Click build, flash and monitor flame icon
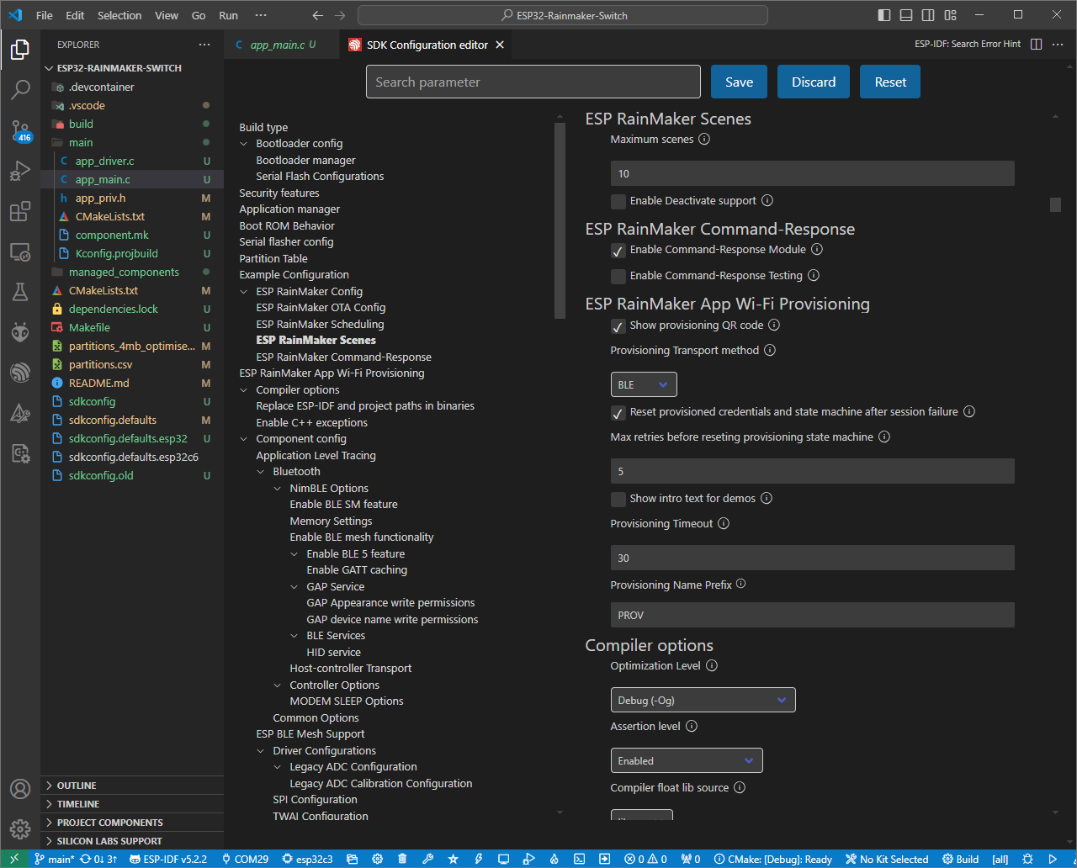 (x=554, y=859)
